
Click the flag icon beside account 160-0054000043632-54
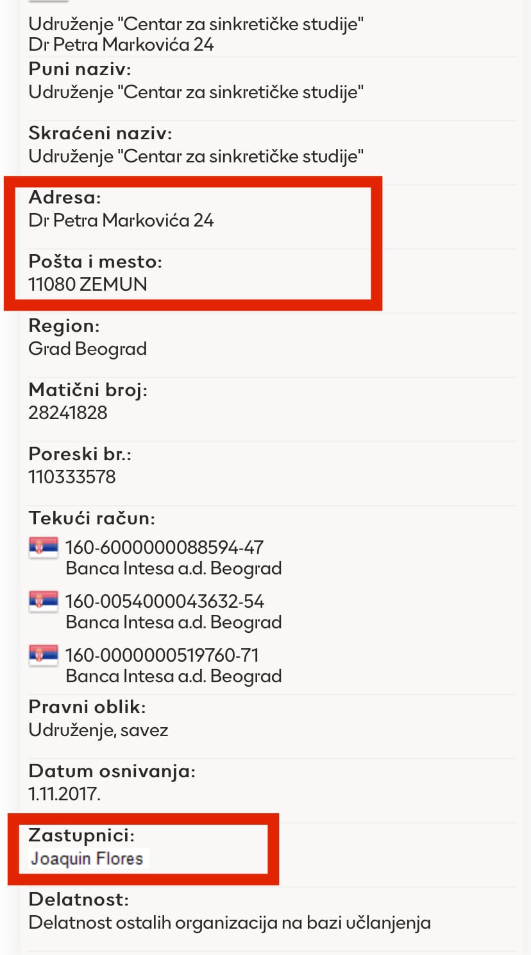(x=44, y=602)
